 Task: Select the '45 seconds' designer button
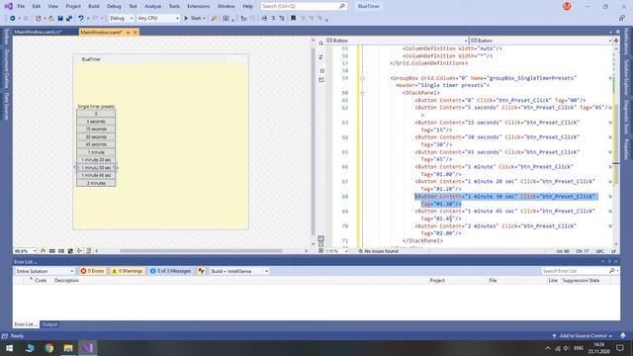96,144
